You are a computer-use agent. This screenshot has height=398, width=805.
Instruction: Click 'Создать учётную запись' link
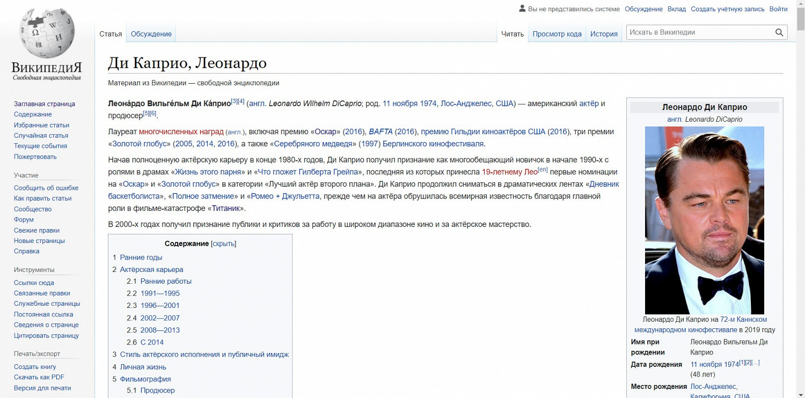pos(727,9)
